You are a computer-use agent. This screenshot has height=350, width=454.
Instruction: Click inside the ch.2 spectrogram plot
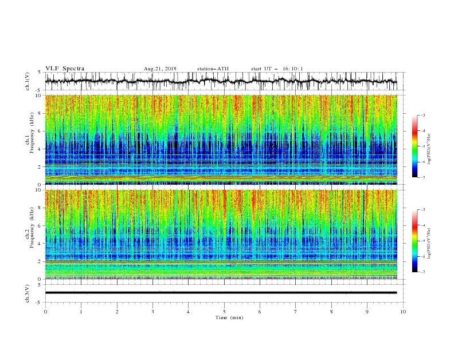(221, 234)
